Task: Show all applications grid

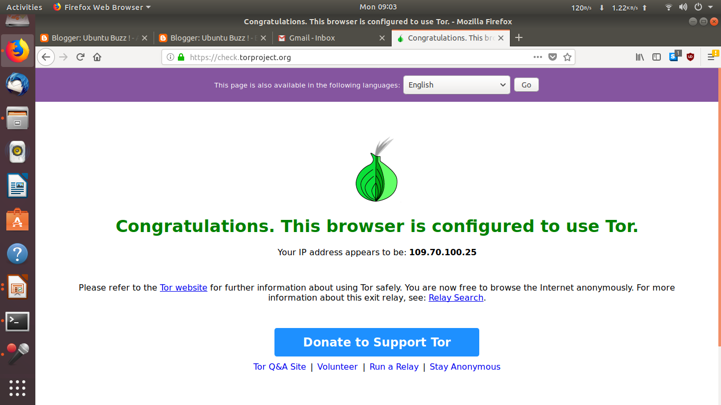Action: pyautogui.click(x=17, y=388)
